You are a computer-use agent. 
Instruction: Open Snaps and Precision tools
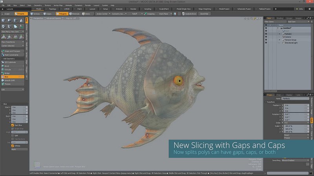pyautogui.click(x=12, y=51)
